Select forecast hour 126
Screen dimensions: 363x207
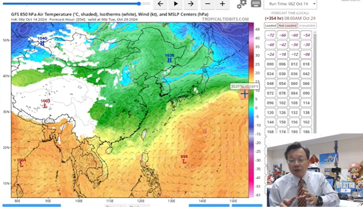click(x=282, y=112)
